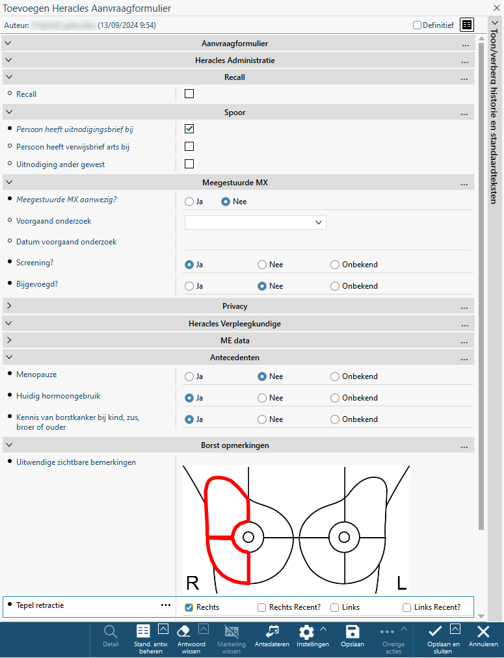Open Instellingen gear icon
Screen dimensions: 504x658
point(306,633)
